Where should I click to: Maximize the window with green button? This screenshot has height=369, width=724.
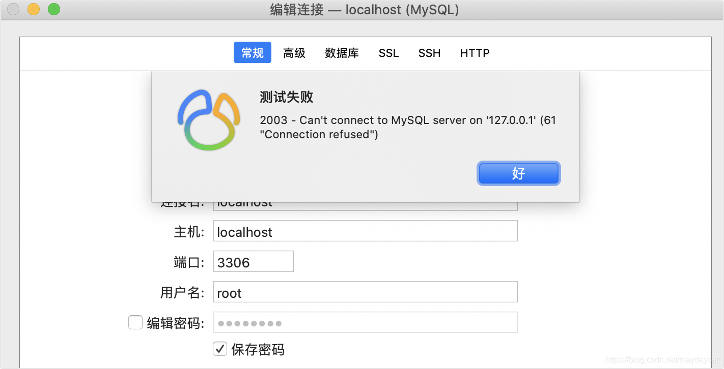click(54, 9)
